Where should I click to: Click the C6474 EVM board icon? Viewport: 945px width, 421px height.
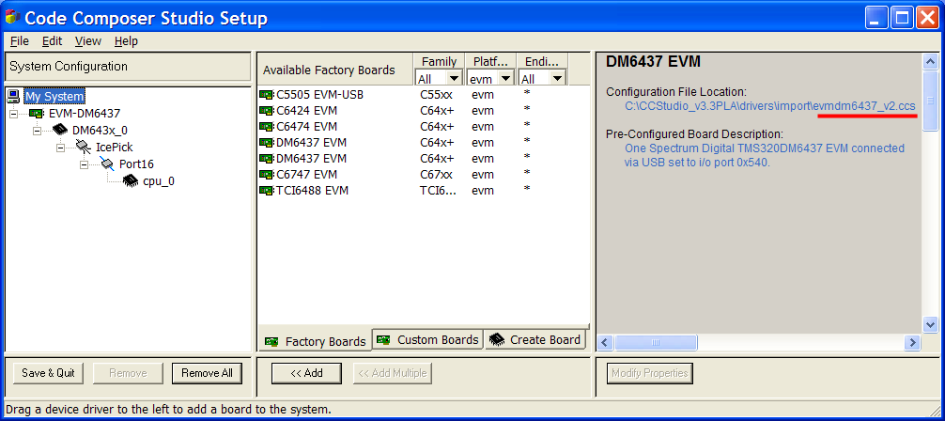[266, 127]
